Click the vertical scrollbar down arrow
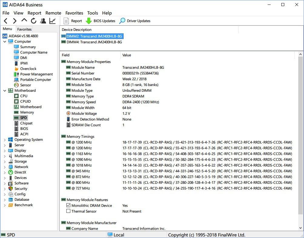Viewport: 304px width, 238px height. (301, 228)
